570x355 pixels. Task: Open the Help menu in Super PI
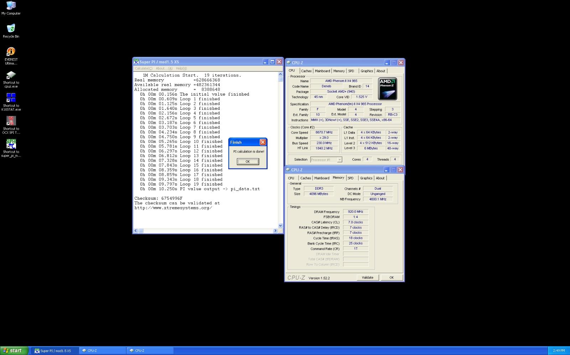[181, 69]
